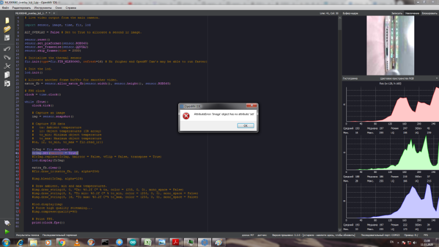Click the frame buffer camera image
Screen dimensions: 439x247
point(390,46)
